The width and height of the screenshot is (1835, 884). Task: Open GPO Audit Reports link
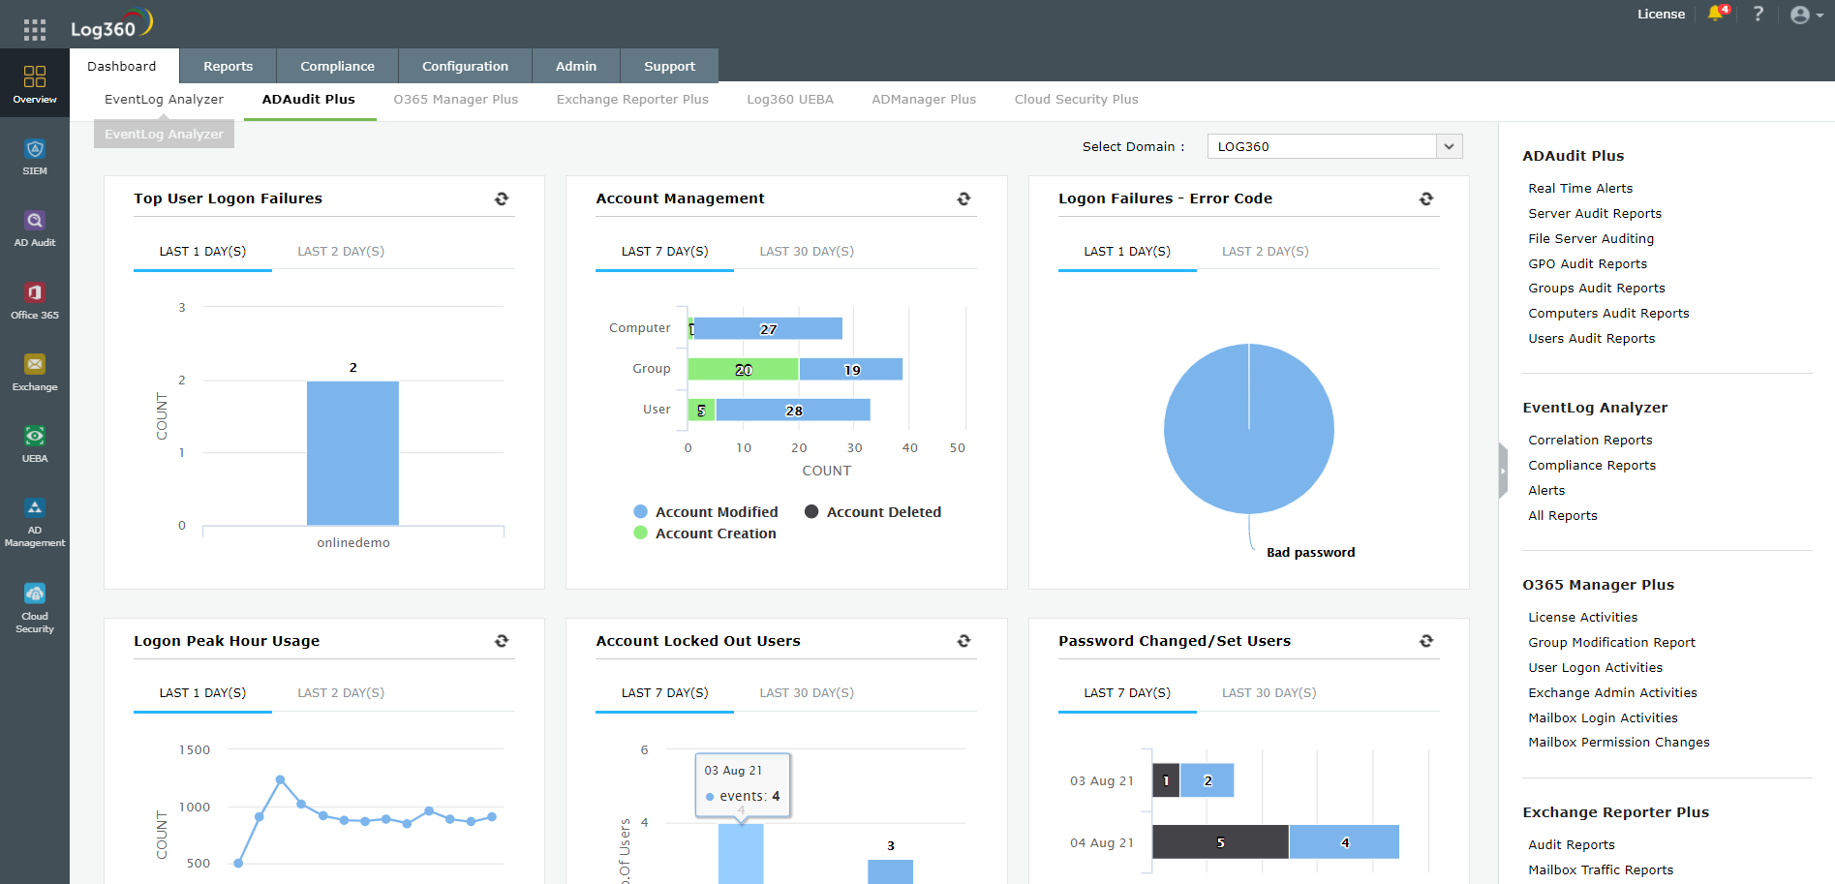tap(1587, 263)
